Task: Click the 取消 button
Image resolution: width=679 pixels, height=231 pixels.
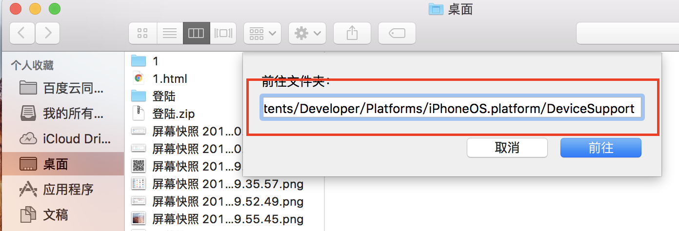Action: click(507, 148)
